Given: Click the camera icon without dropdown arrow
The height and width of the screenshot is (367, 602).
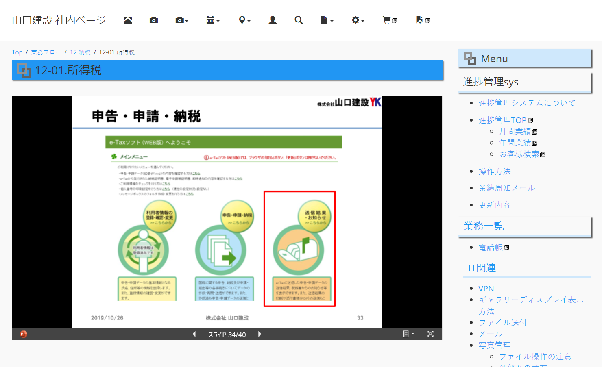Looking at the screenshot, I should (x=154, y=20).
